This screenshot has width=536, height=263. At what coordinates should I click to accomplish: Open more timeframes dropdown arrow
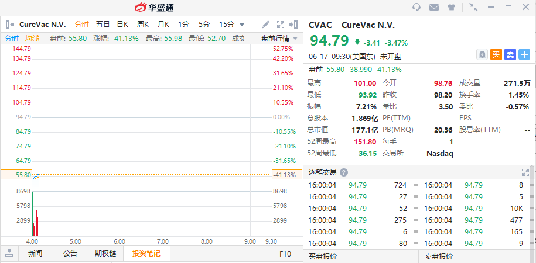[x=242, y=25]
